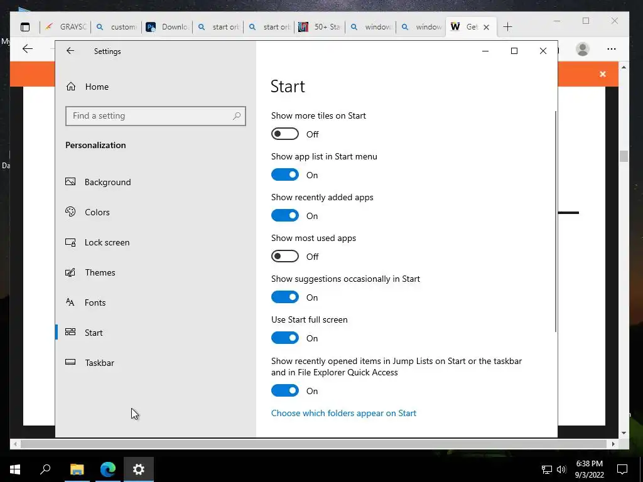Viewport: 643px width, 482px height.
Task: Turn off Show app list in Start menu
Action: (x=284, y=174)
